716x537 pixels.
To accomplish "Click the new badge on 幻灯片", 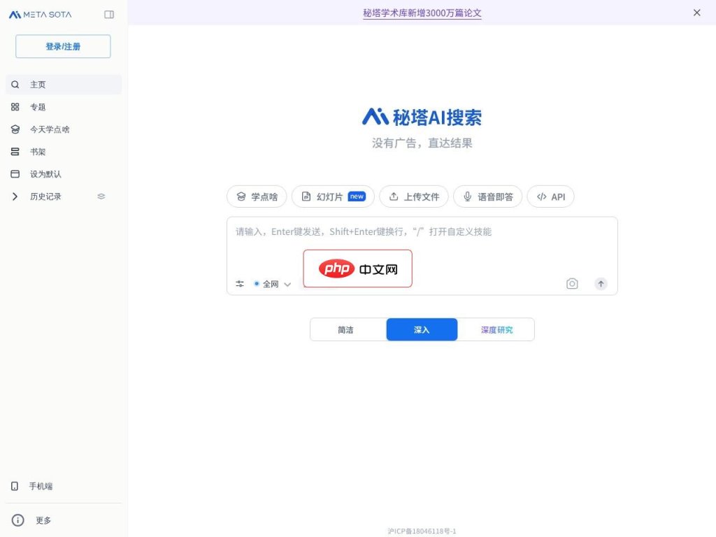I will 357,196.
